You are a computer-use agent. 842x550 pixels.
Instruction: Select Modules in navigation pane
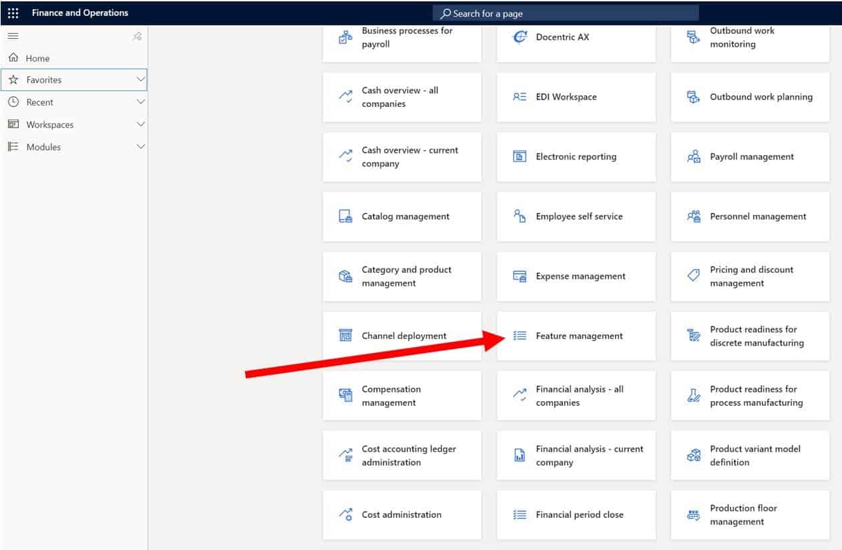tap(74, 147)
